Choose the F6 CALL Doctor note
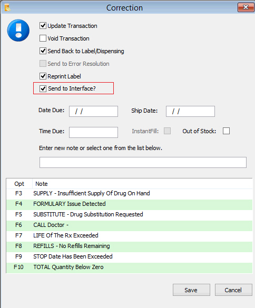 click(130, 225)
